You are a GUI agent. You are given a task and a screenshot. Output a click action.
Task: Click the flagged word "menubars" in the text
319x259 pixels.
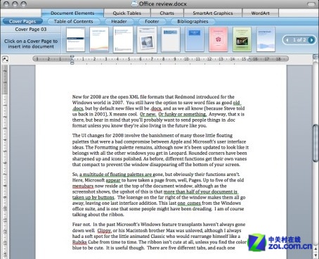83,186
